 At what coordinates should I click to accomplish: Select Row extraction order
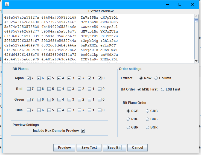click(141, 78)
